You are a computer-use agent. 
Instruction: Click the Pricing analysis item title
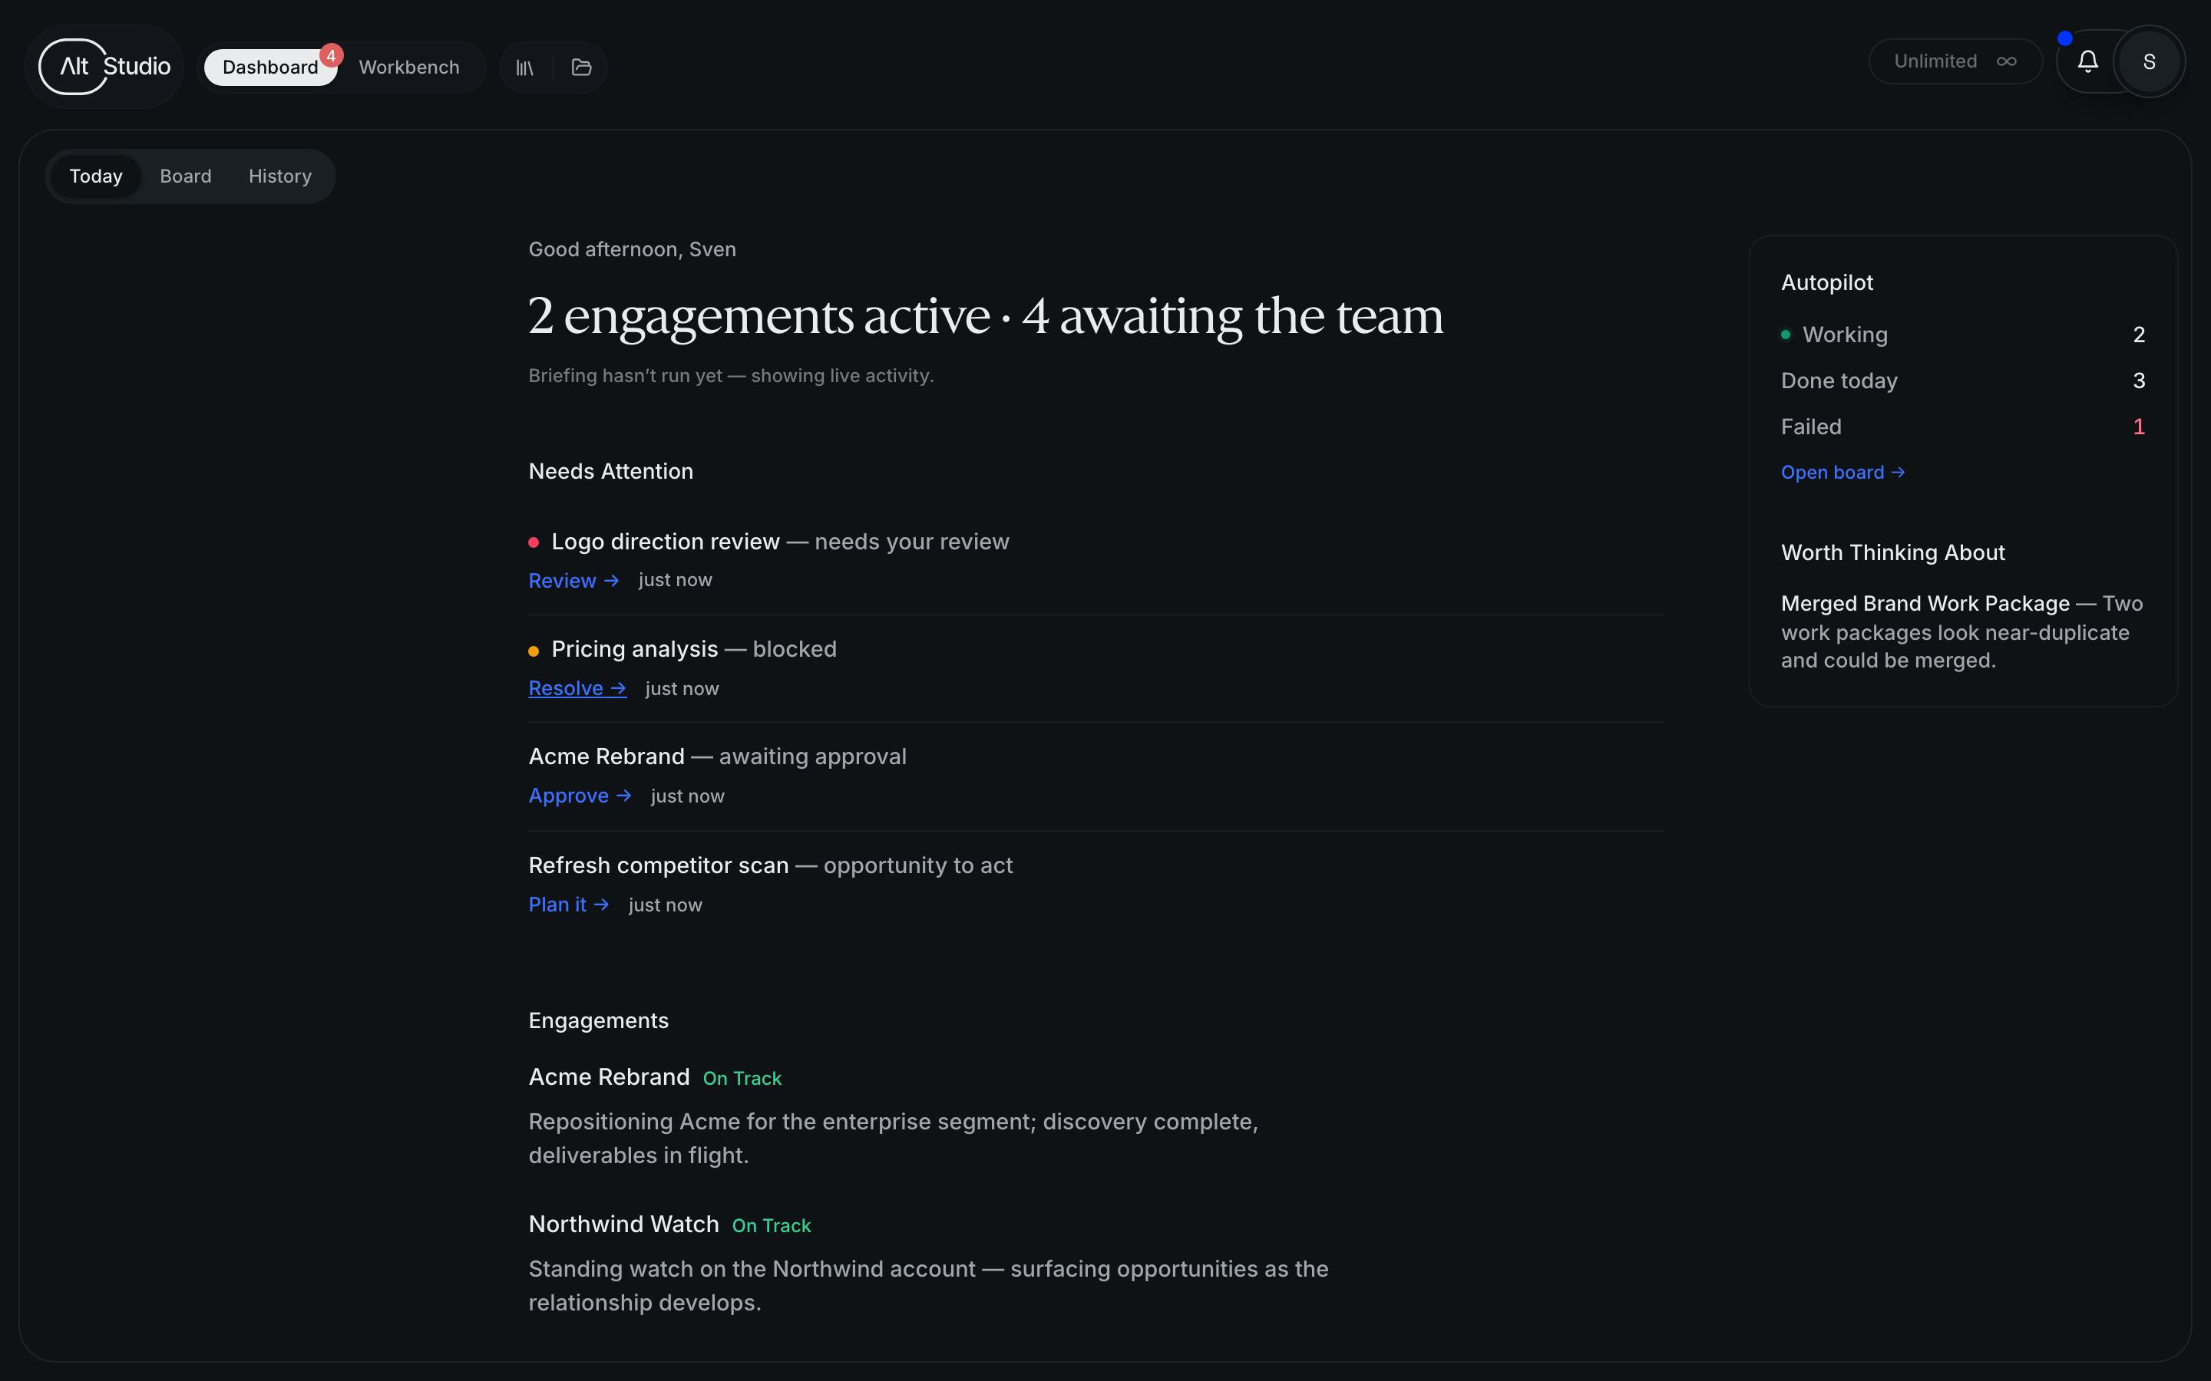[x=635, y=649]
